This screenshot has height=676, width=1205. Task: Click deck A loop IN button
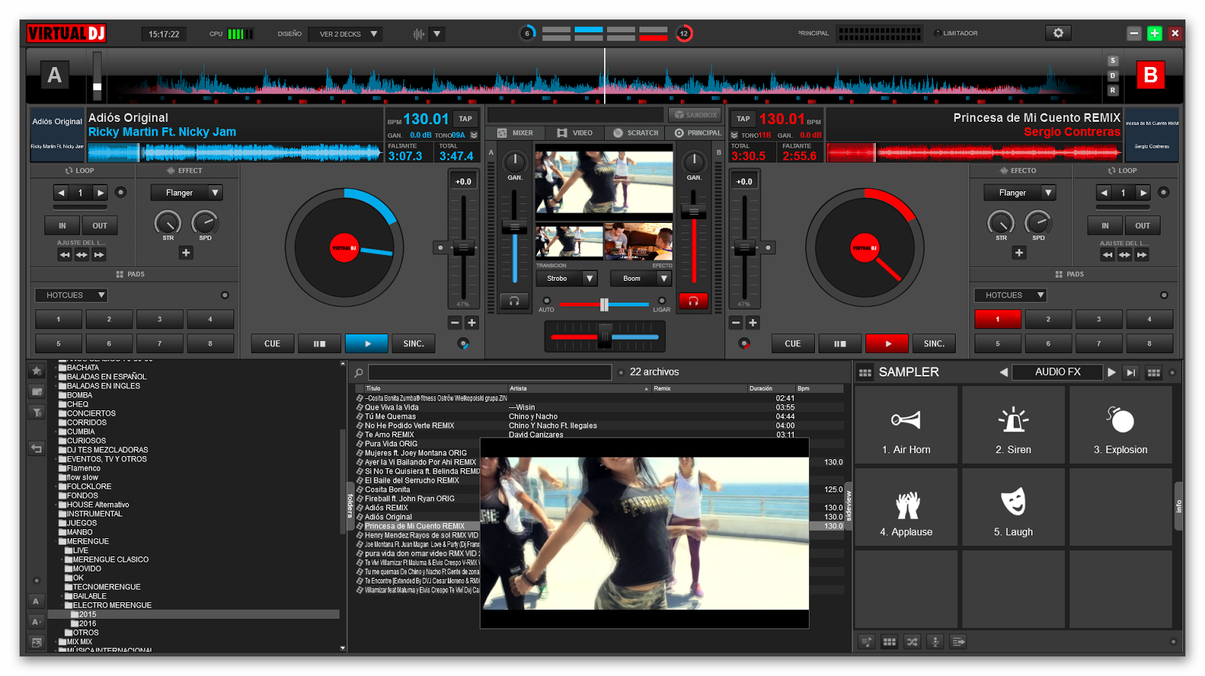click(63, 226)
